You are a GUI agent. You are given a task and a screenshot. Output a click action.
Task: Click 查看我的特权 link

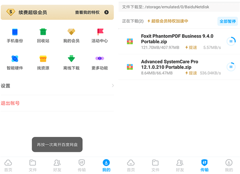[87, 12]
